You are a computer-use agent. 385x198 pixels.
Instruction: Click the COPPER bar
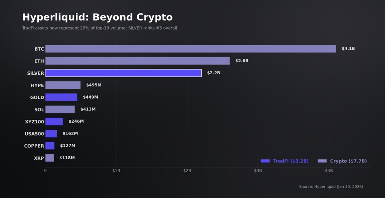pos(50,146)
